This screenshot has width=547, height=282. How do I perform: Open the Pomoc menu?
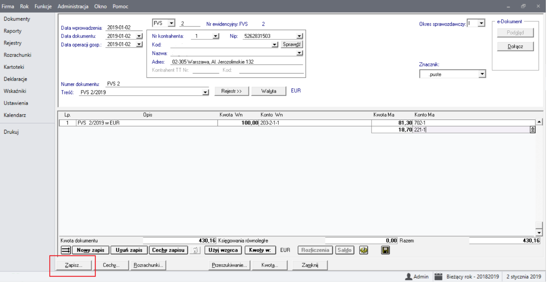tap(121, 6)
